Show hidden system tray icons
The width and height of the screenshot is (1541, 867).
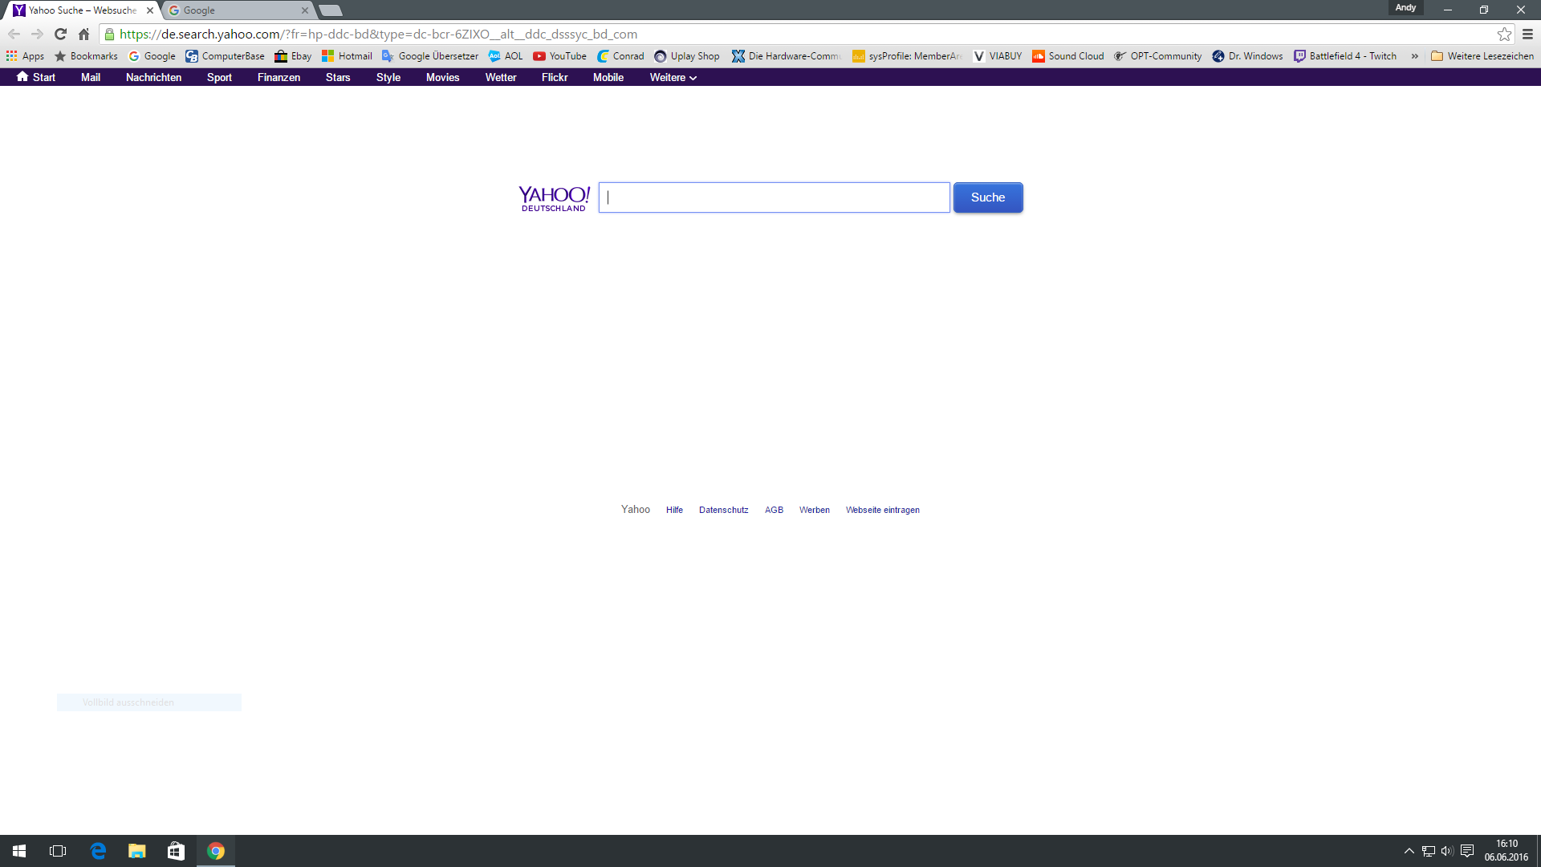point(1409,851)
